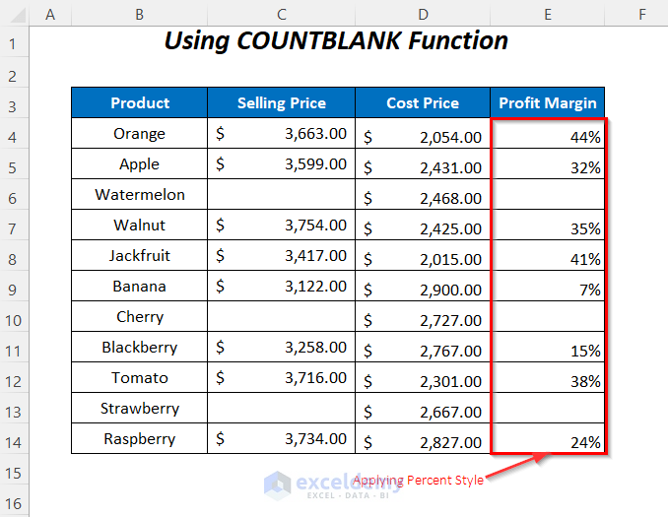Select row 1 header
The height and width of the screenshot is (517, 668).
(x=13, y=43)
